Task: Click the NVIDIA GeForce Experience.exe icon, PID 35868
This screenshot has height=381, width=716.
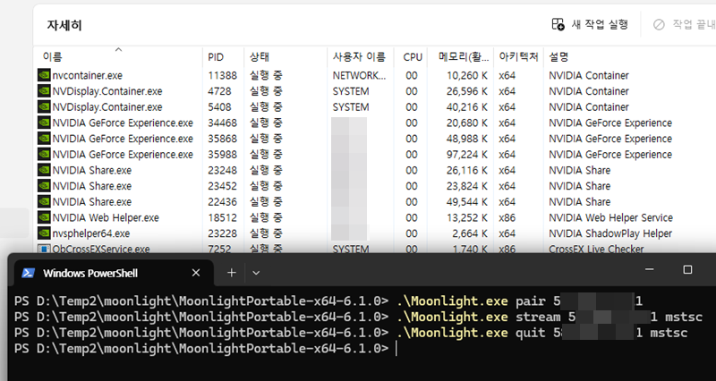Action: pos(44,139)
